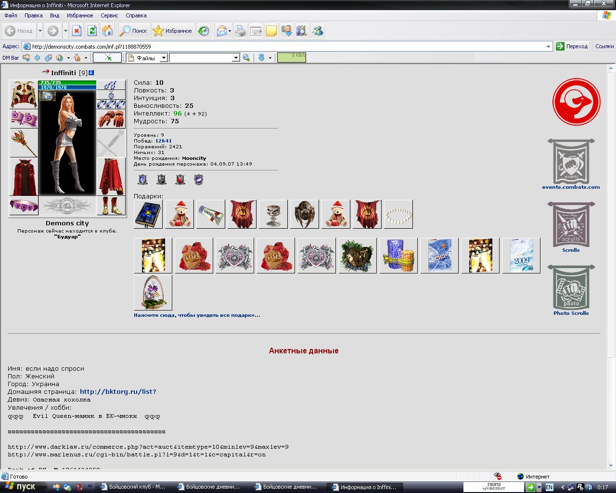
Task: Click the Nero Scout taskbar field
Action: (x=493, y=487)
